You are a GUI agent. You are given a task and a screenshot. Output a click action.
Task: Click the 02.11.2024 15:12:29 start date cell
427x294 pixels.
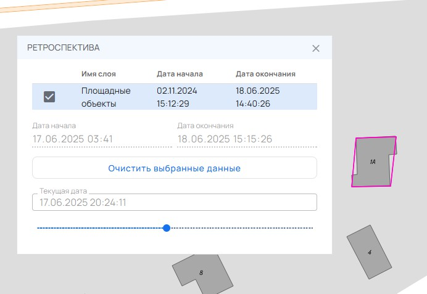[177, 97]
